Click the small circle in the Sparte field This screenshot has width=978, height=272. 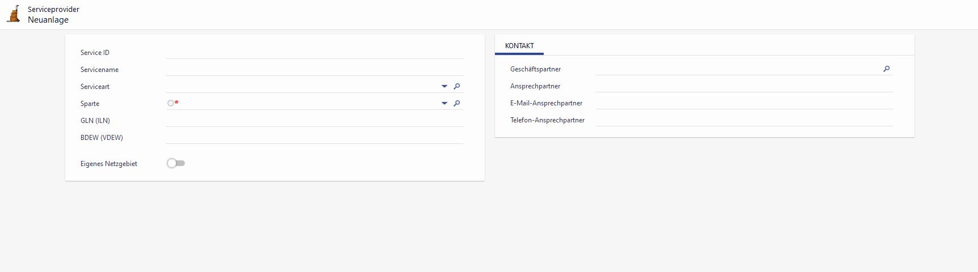pyautogui.click(x=170, y=103)
